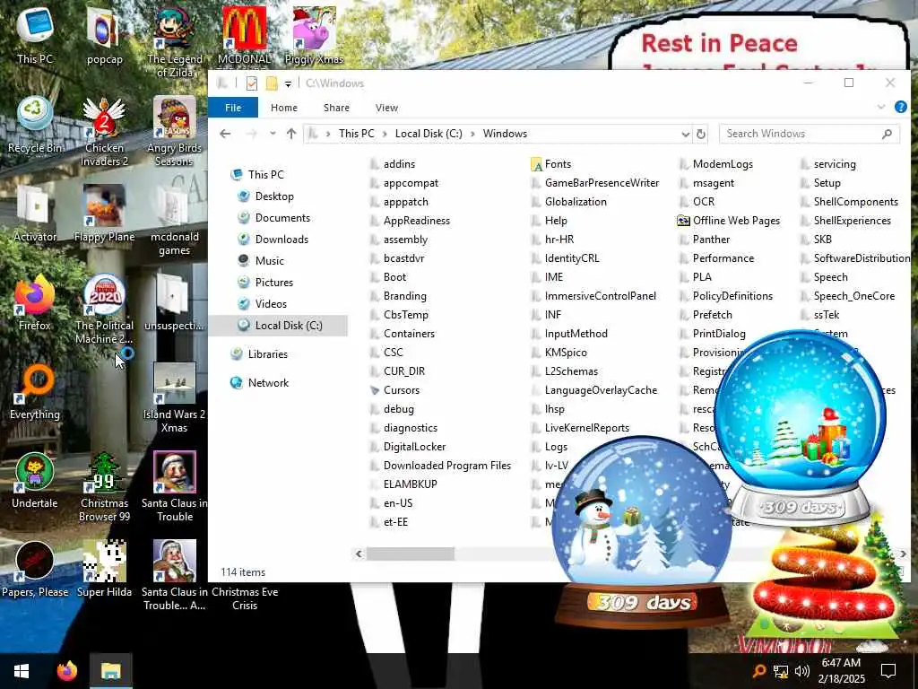Screen dimensions: 918x689
Task: Open the volume control in system tray
Action: pos(802,671)
